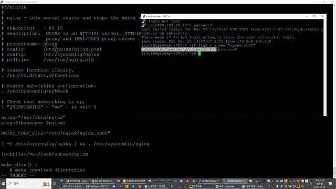Click the 'prog=$(basename $nginx)' line
The image size is (336, 189).
pos(33,123)
